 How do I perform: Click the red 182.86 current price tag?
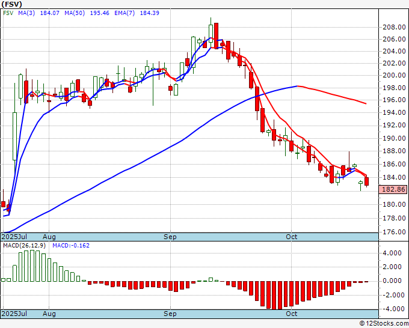(x=393, y=189)
